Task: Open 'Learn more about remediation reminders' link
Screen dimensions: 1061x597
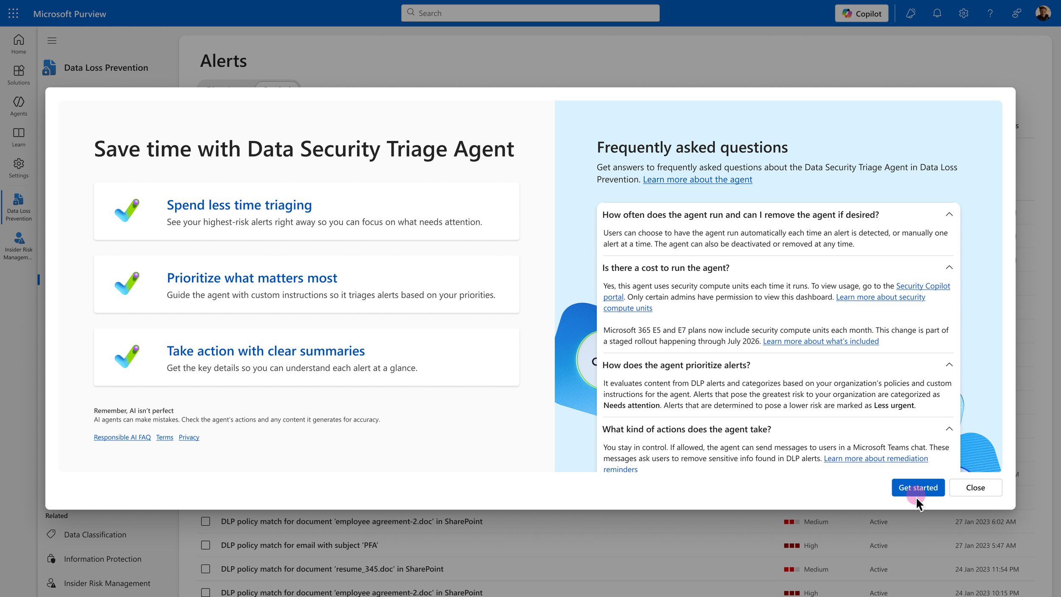Action: (x=876, y=459)
